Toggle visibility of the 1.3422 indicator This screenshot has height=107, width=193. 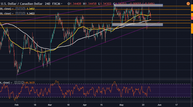17,13
